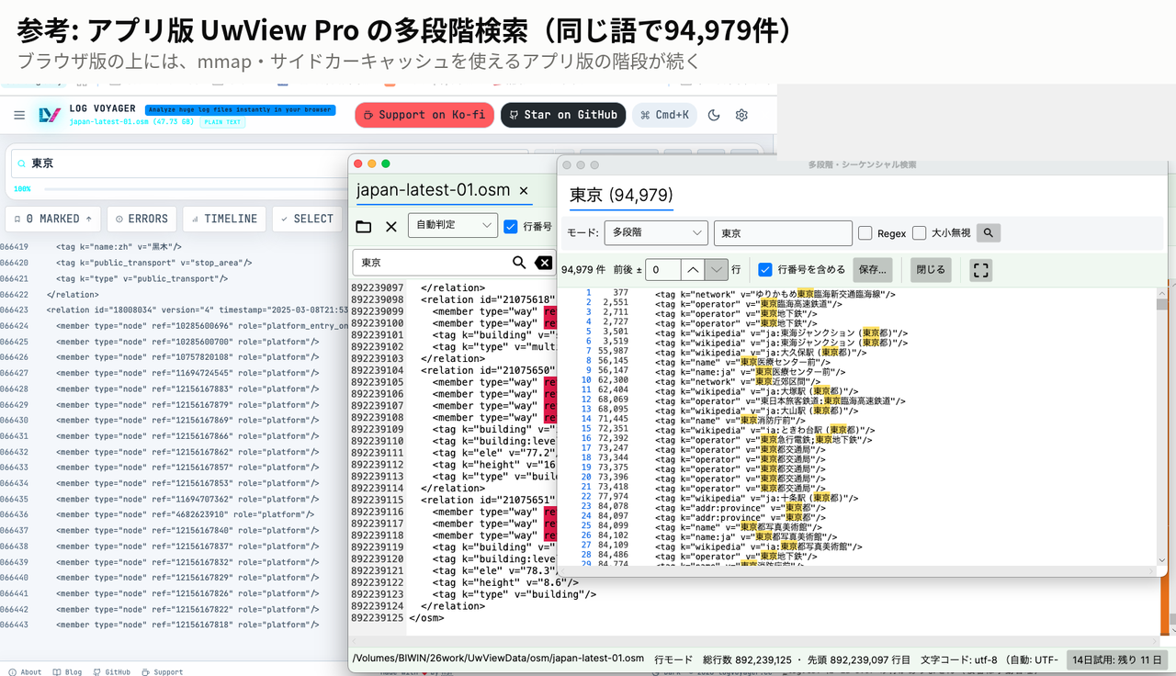The width and height of the screenshot is (1176, 676).
Task: Click the 保存... button
Action: 873,270
